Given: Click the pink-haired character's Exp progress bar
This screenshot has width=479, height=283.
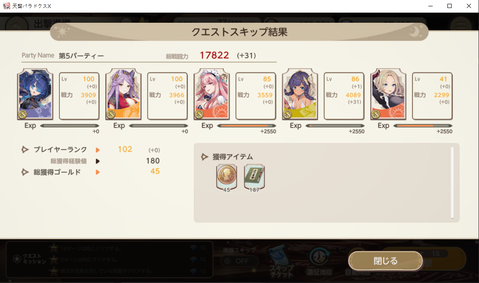Looking at the screenshot, I should pos(246,126).
